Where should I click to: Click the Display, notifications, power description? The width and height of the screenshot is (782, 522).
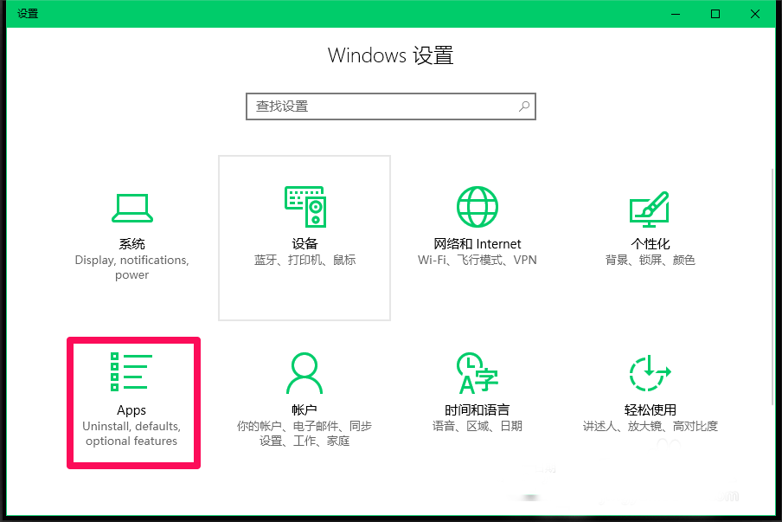tap(131, 267)
